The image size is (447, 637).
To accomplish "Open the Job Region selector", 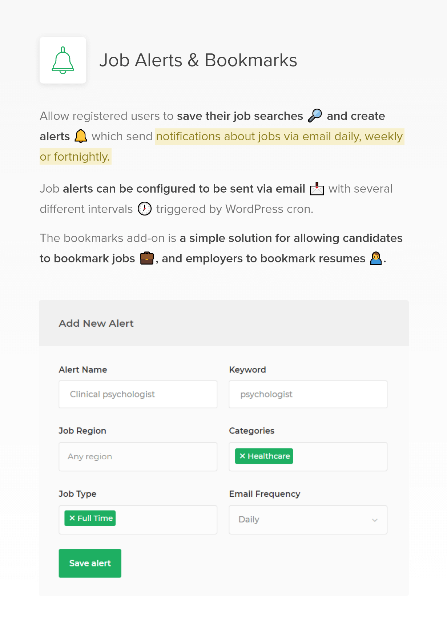I will (138, 457).
